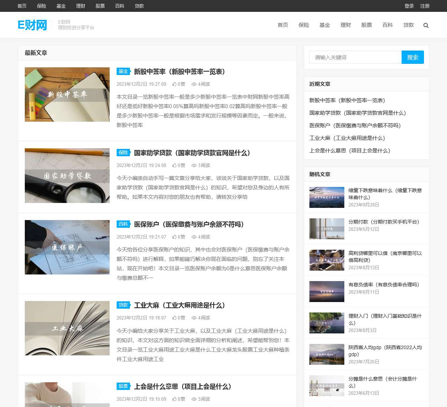The width and height of the screenshot is (447, 407).
Task: Click the 缩量下跌 article thumbnail
Action: point(326,197)
